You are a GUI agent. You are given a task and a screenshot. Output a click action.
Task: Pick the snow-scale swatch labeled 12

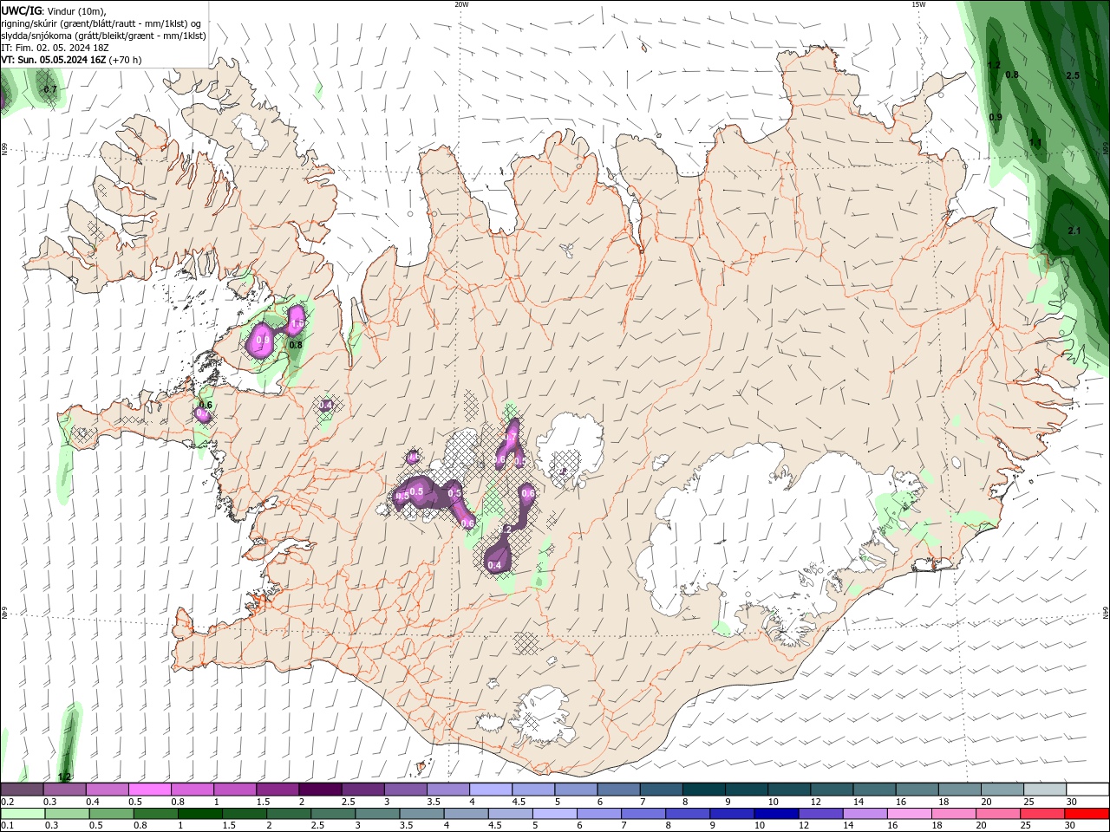coord(831,790)
